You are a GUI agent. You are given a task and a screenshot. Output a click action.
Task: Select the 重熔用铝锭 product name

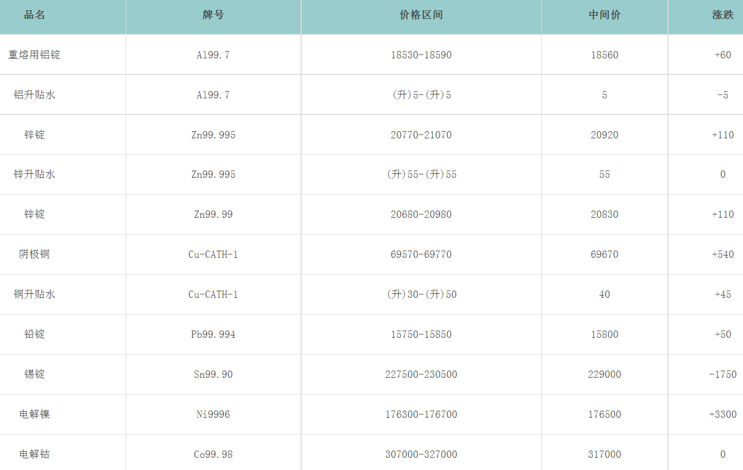coord(34,55)
